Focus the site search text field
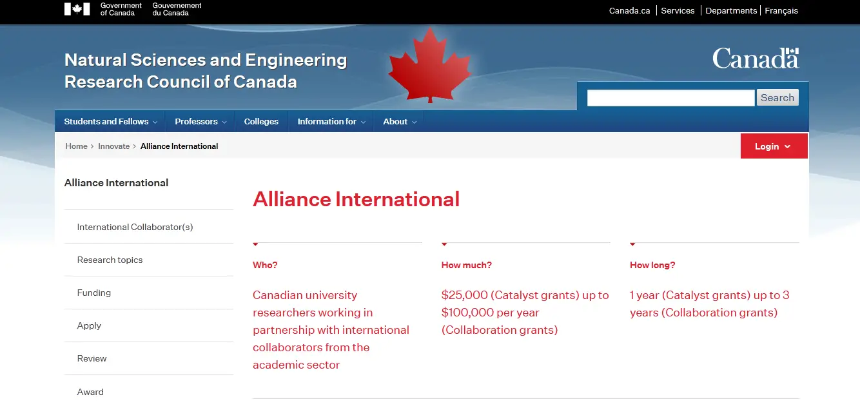 coord(670,98)
